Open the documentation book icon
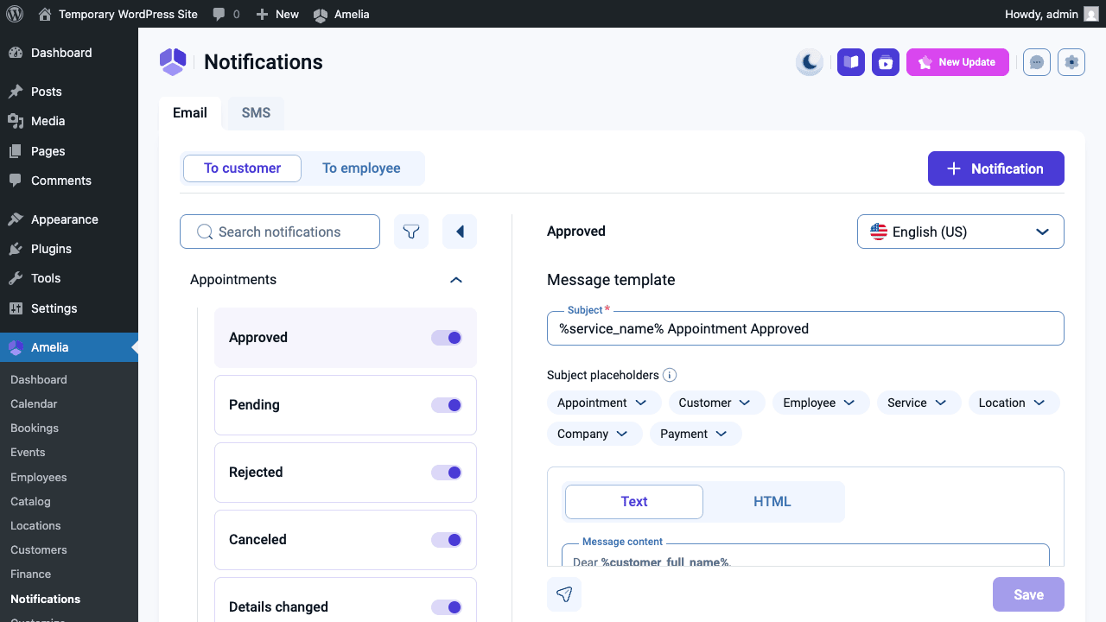This screenshot has width=1106, height=622. tap(851, 62)
